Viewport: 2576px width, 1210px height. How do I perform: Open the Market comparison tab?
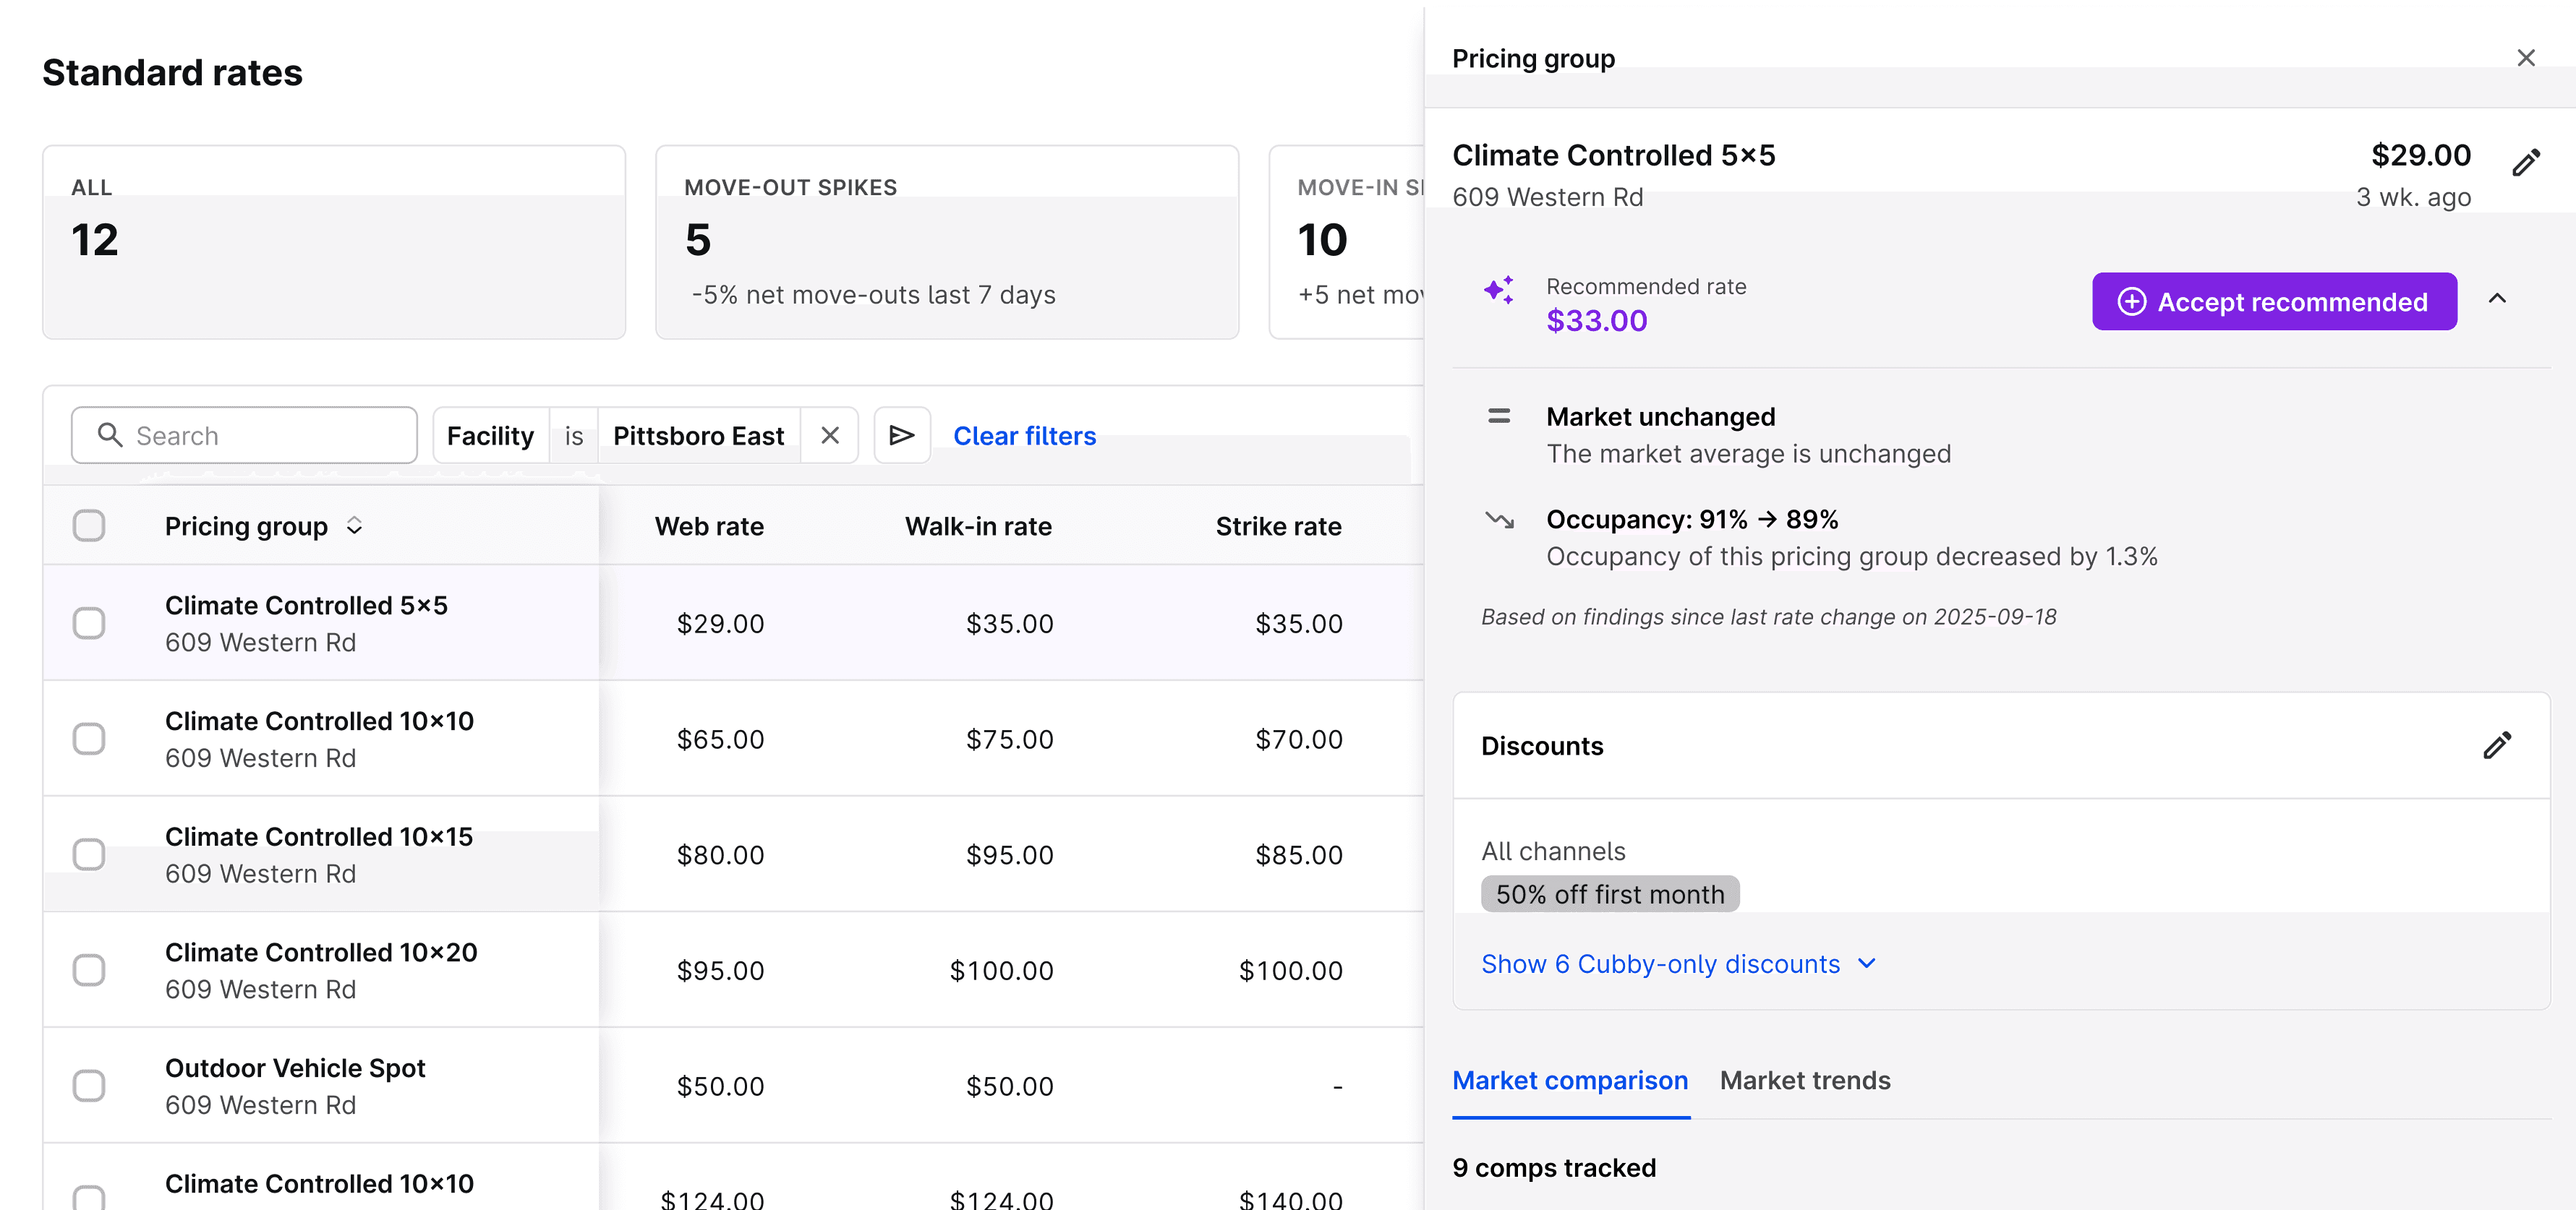point(1569,1080)
